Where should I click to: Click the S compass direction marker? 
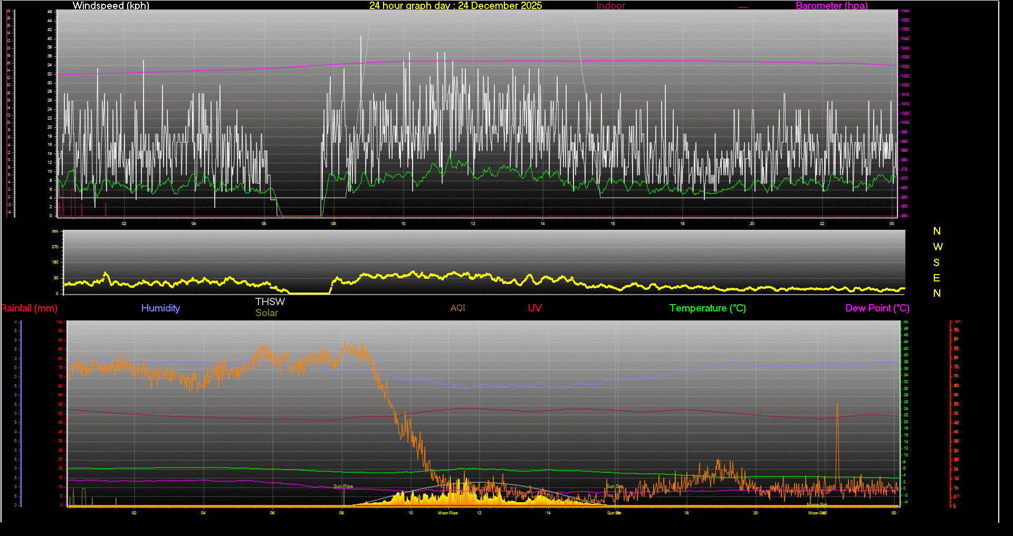coord(936,262)
